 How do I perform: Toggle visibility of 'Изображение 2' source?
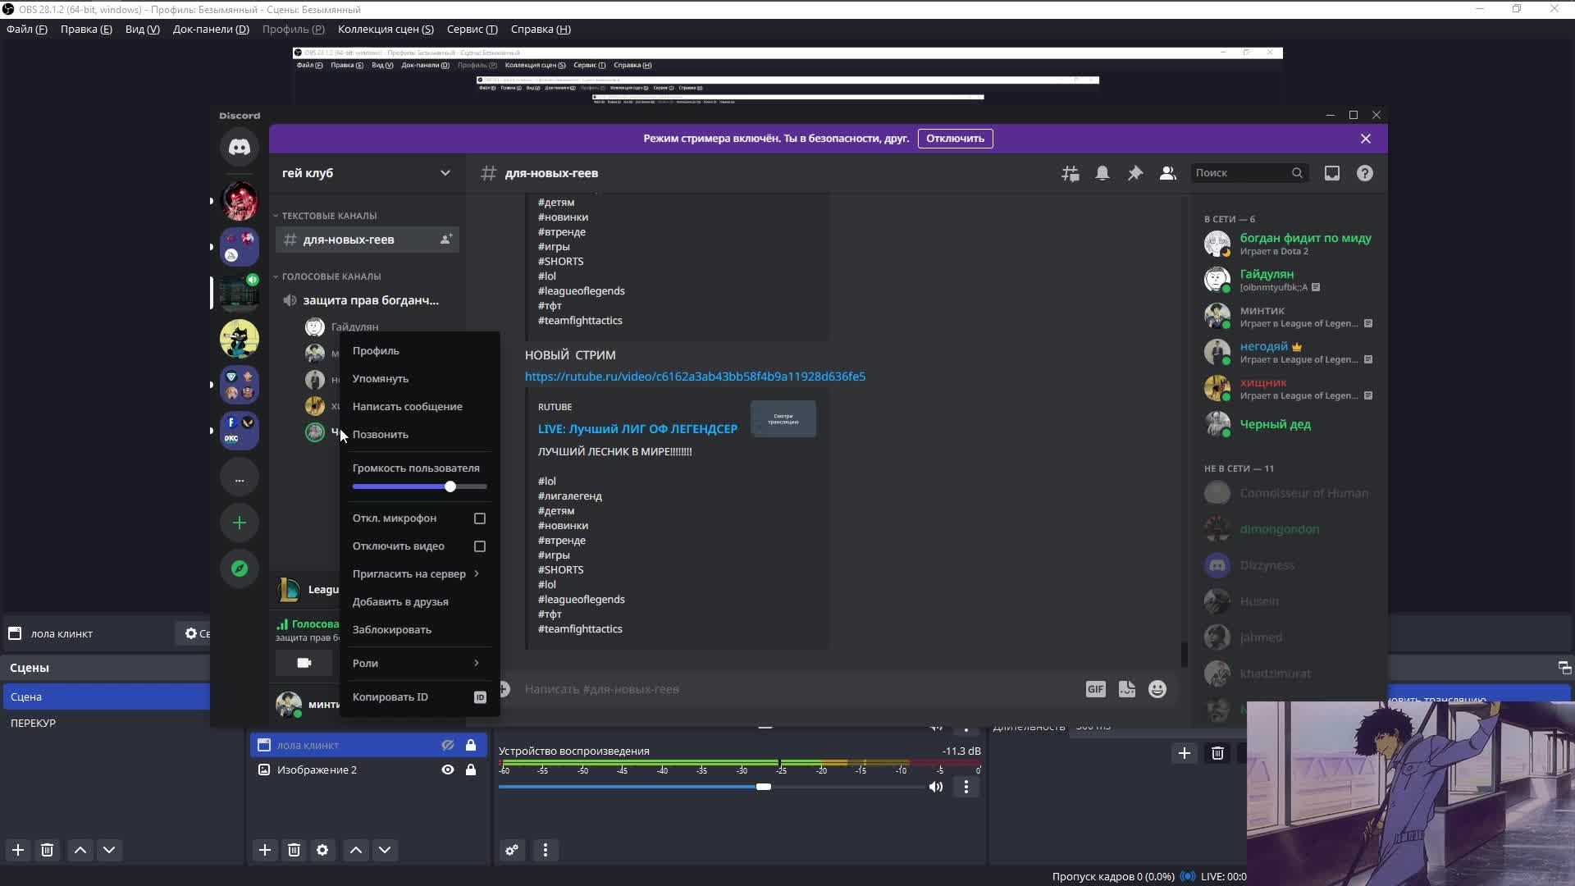[x=448, y=770]
